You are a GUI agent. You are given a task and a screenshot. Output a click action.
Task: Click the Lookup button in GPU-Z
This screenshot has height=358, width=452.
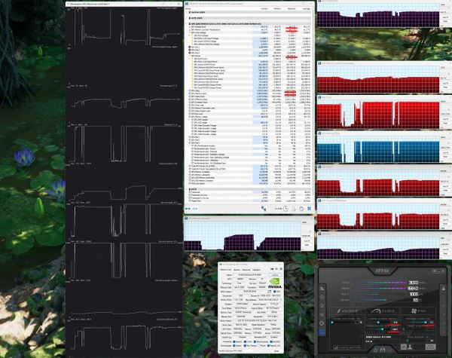(x=275, y=275)
